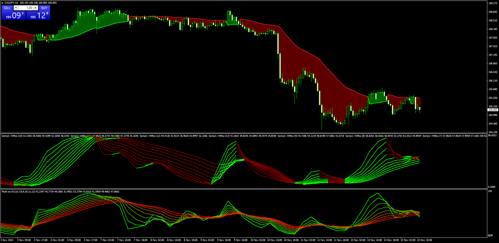Click the Multi rsx (4,5,6,7,8,9,10,11,12) label
499x243 pixels.
tap(18, 192)
